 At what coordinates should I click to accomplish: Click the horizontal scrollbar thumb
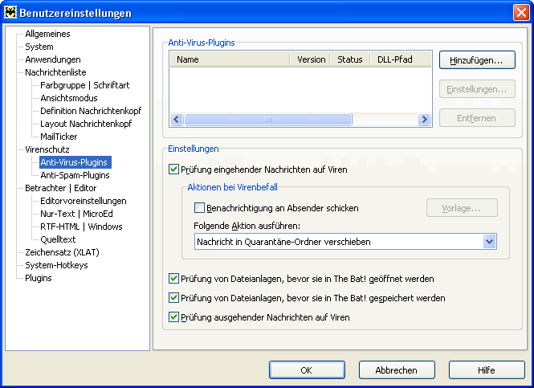[x=267, y=119]
